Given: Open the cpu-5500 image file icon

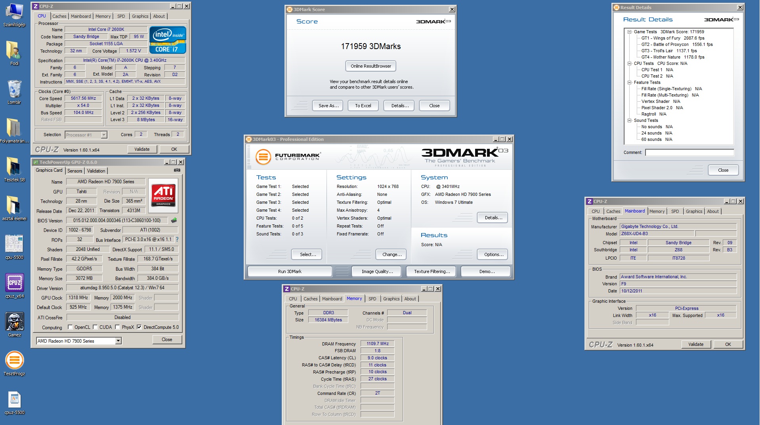Looking at the screenshot, I should point(14,247).
